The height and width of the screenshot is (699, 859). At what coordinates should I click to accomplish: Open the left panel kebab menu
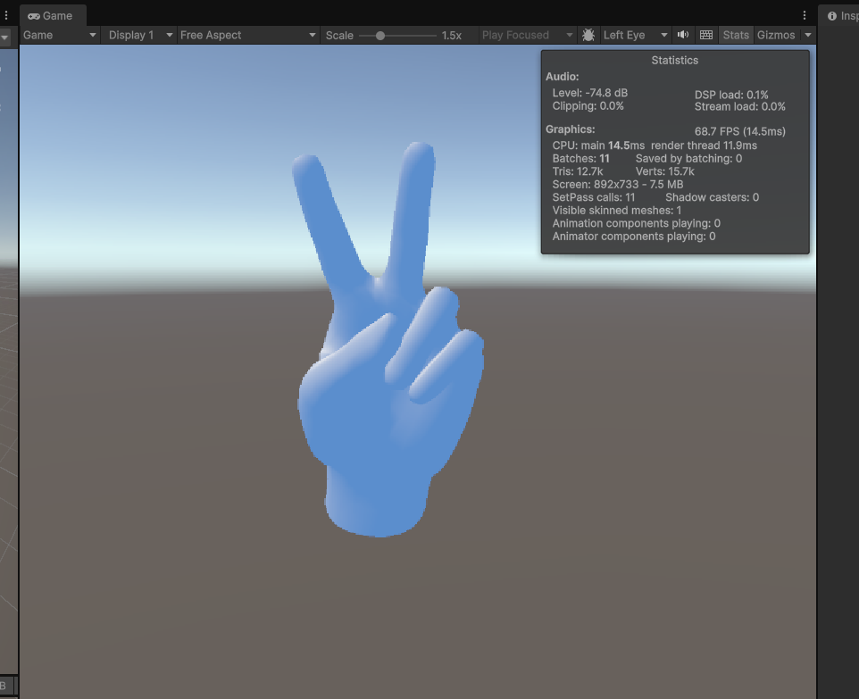6,16
